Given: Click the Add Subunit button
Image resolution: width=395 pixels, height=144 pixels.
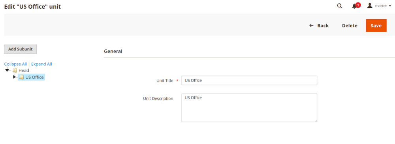Looking at the screenshot, I should pos(21,49).
